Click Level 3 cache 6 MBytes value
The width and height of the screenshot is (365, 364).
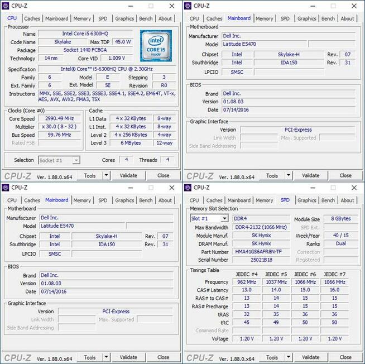pyautogui.click(x=131, y=143)
